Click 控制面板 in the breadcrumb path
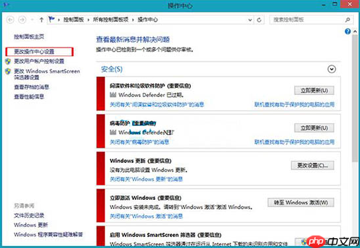The height and width of the screenshot is (248, 360). 73,20
